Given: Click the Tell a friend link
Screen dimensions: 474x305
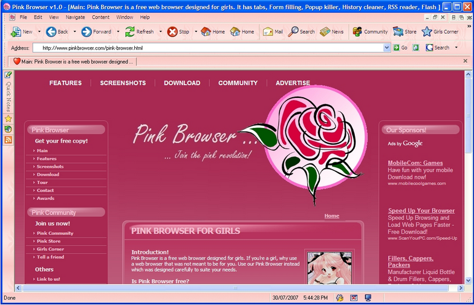Looking at the screenshot, I should (51, 257).
